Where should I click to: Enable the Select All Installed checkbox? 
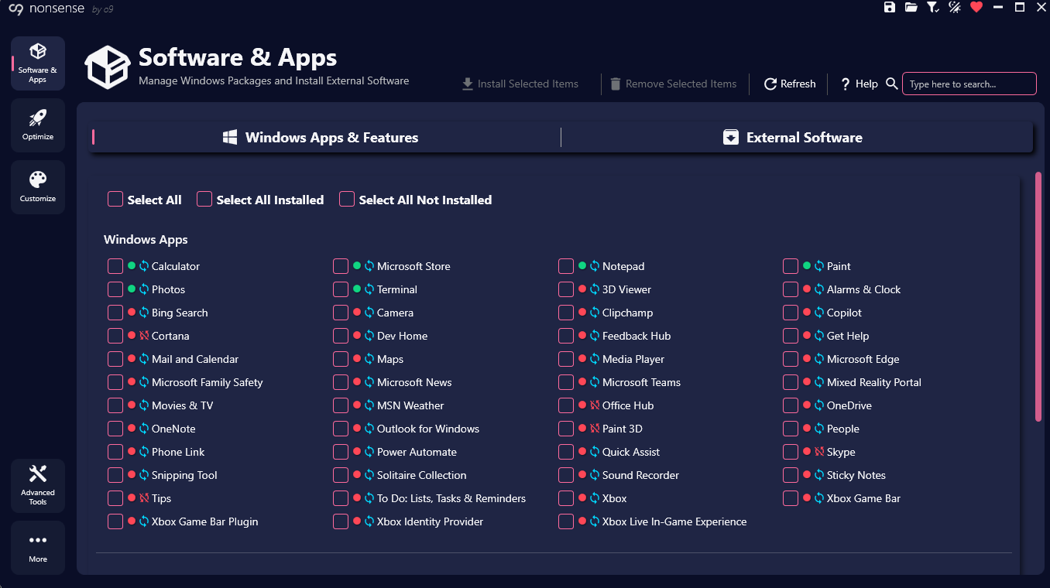[204, 199]
